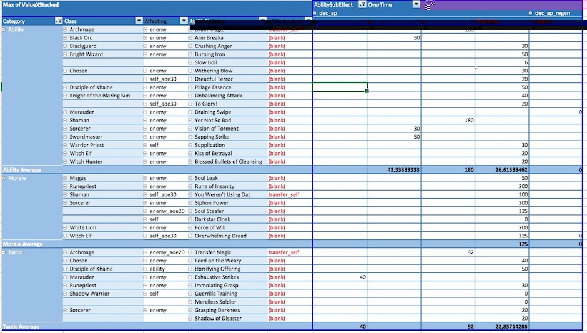Select the transfer_self cell for Transfer Magic
Screen dimensions: 587x333
[x=284, y=252]
